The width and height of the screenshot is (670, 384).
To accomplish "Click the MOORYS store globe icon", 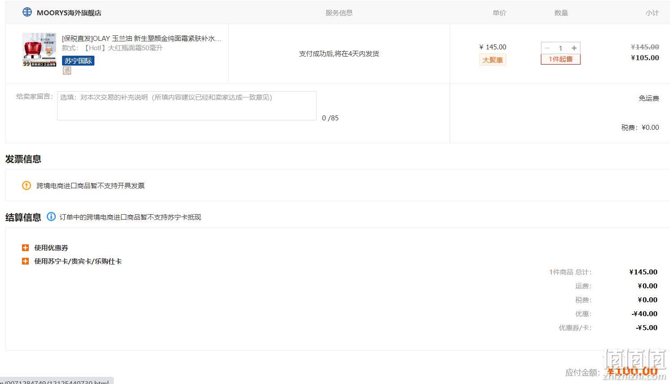I will coord(27,12).
